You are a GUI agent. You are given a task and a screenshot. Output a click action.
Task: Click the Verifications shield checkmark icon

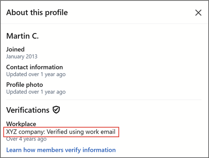[56, 110]
